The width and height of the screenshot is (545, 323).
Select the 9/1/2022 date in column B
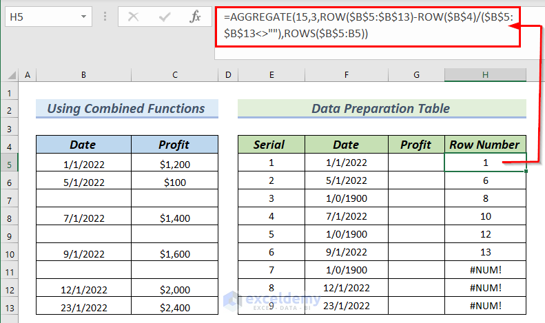point(83,253)
